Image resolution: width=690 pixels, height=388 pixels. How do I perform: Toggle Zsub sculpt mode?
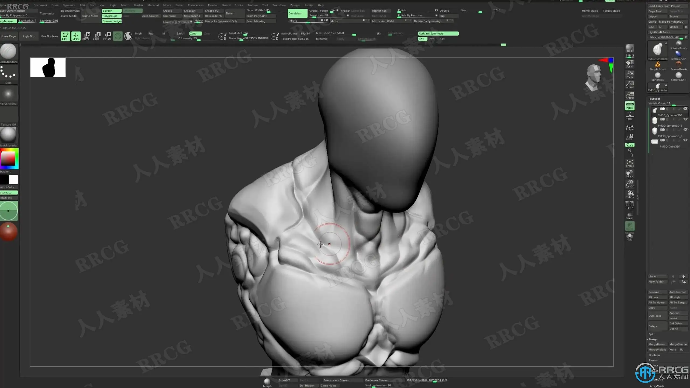[x=195, y=33]
